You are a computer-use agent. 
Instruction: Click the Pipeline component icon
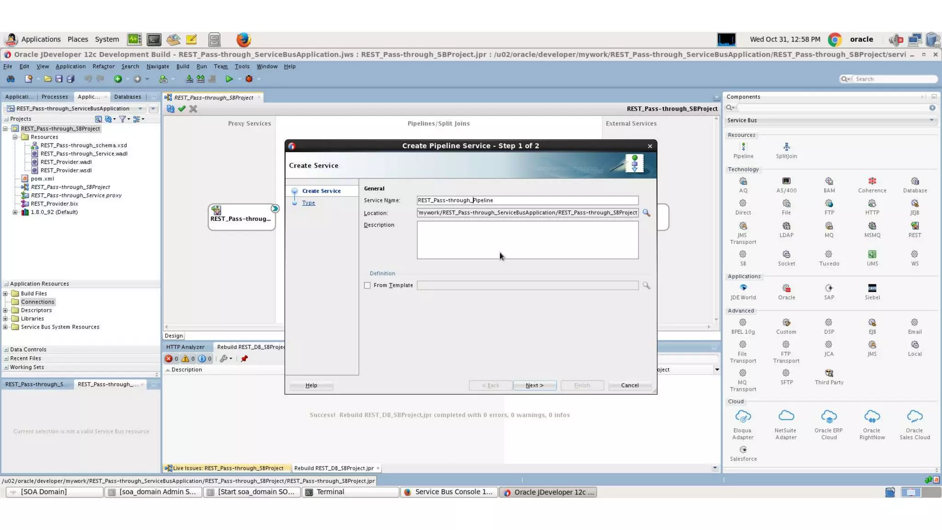click(743, 147)
